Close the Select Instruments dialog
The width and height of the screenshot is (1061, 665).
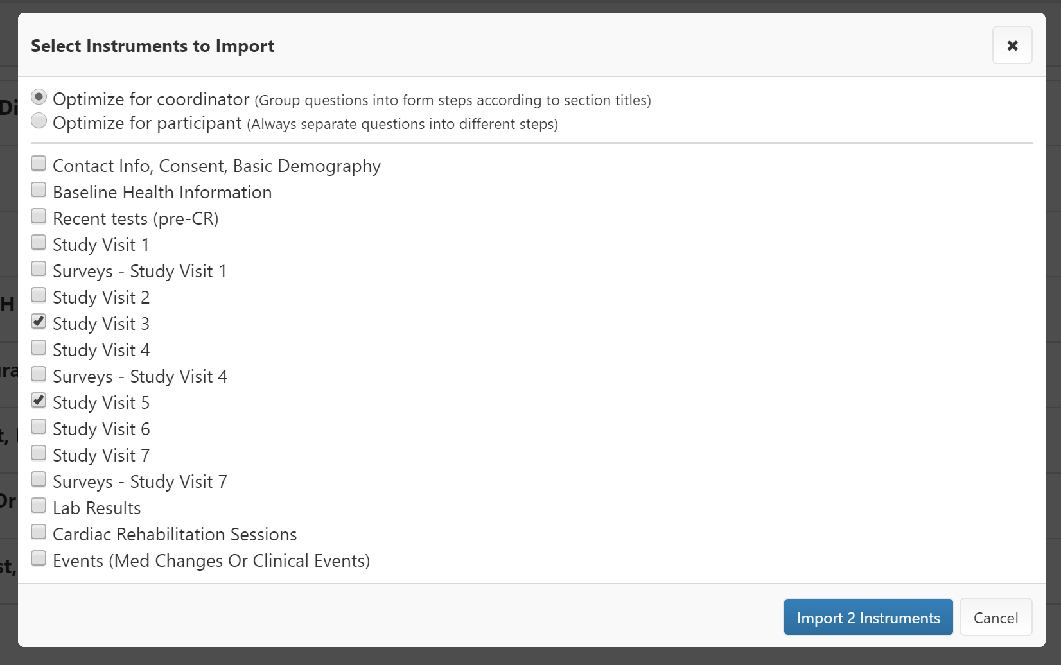coord(1012,46)
